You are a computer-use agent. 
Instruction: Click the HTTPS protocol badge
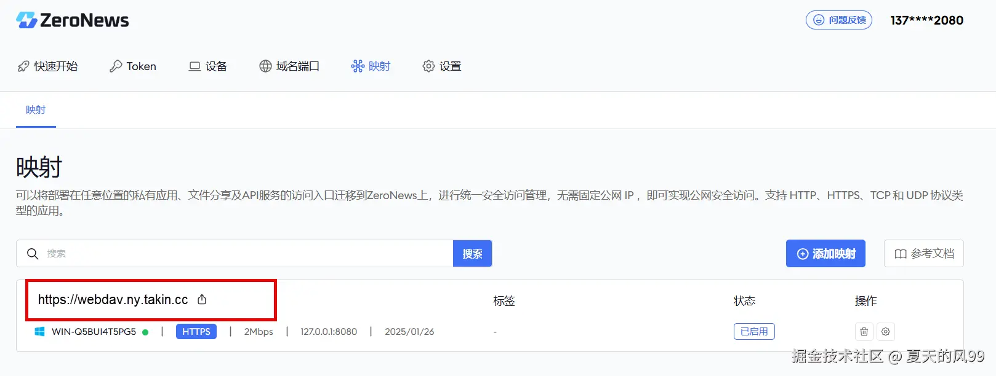[196, 332]
